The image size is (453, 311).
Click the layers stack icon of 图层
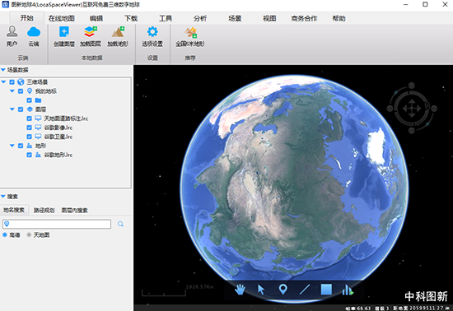click(x=30, y=109)
